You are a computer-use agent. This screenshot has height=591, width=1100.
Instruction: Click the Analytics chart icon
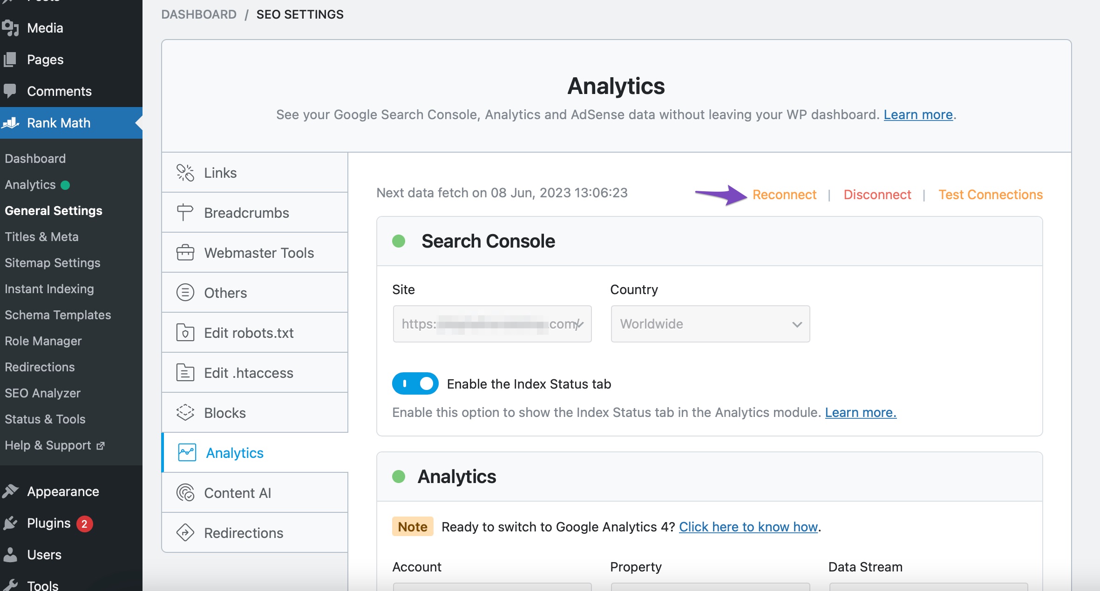pyautogui.click(x=186, y=453)
